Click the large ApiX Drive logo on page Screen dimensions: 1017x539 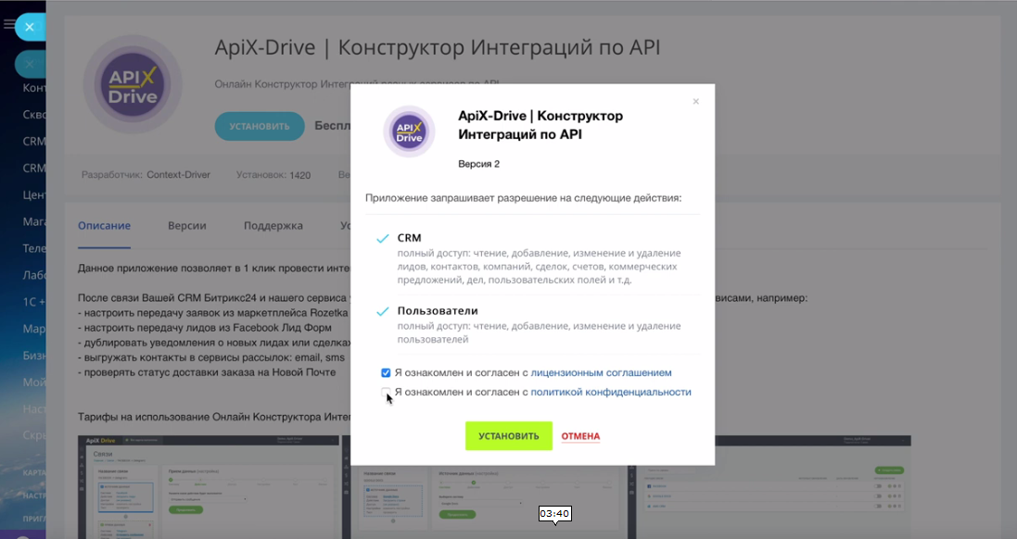coord(133,85)
